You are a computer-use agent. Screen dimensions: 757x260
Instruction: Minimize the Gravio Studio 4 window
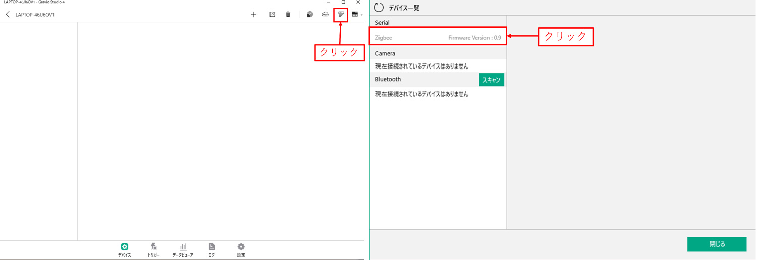click(329, 2)
